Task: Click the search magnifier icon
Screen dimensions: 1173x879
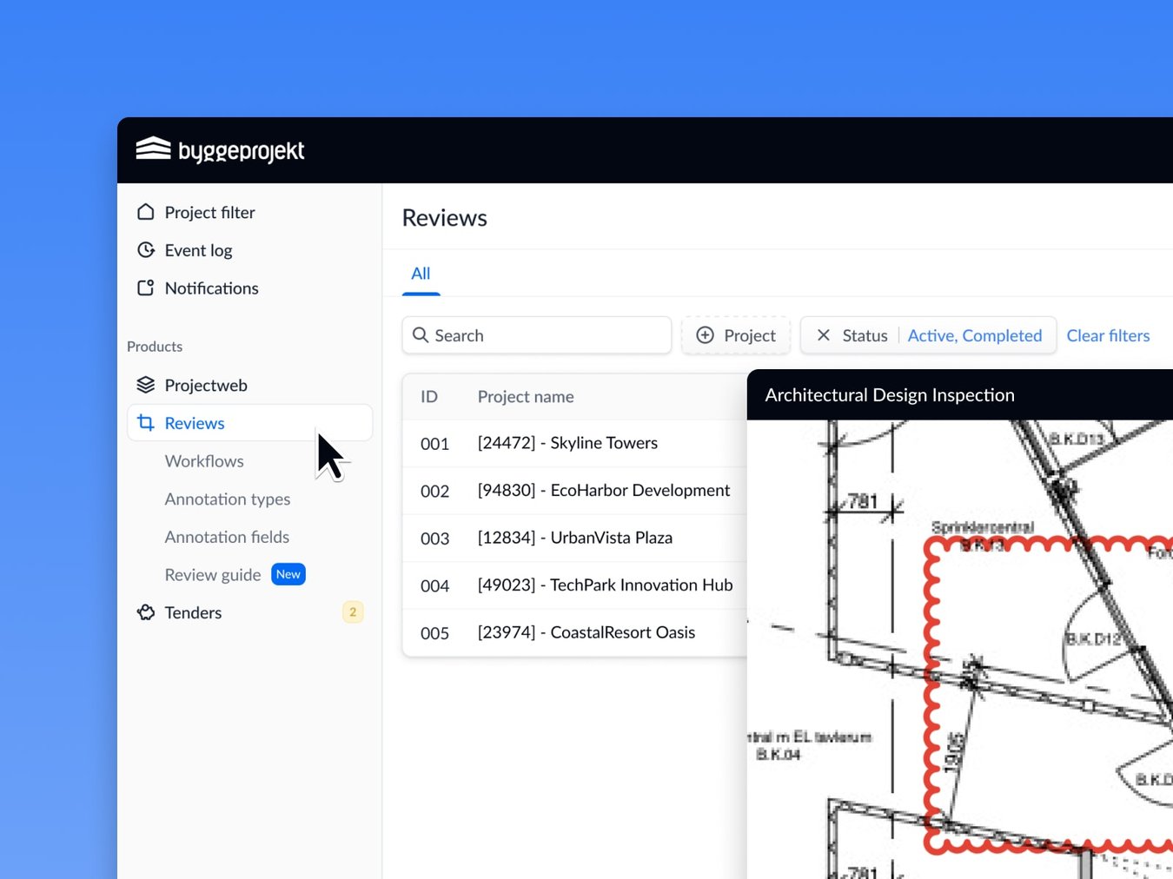Action: tap(421, 335)
